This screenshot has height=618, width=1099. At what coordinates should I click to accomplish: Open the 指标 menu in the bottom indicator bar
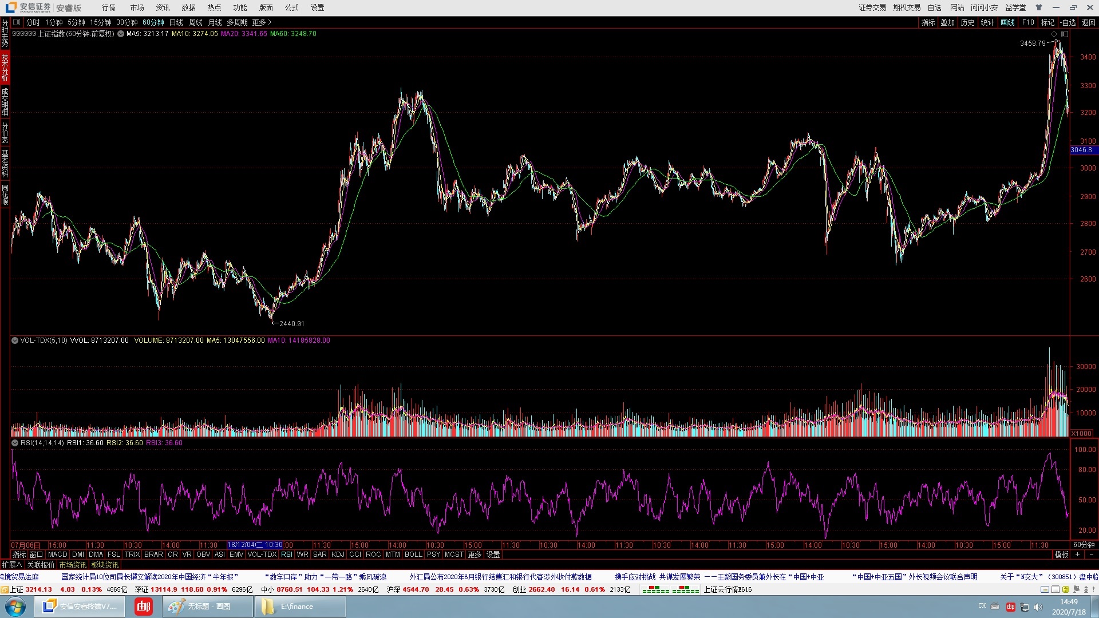tap(19, 554)
